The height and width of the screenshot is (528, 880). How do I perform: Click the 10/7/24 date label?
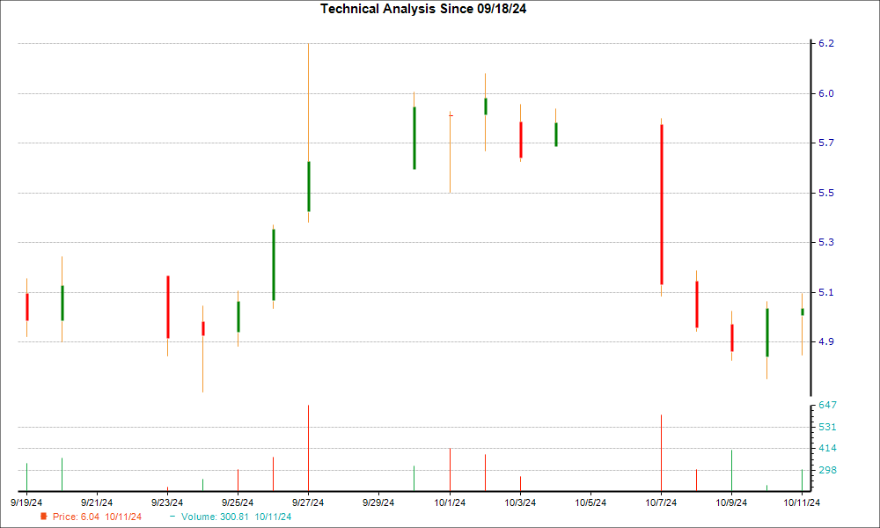point(661,502)
